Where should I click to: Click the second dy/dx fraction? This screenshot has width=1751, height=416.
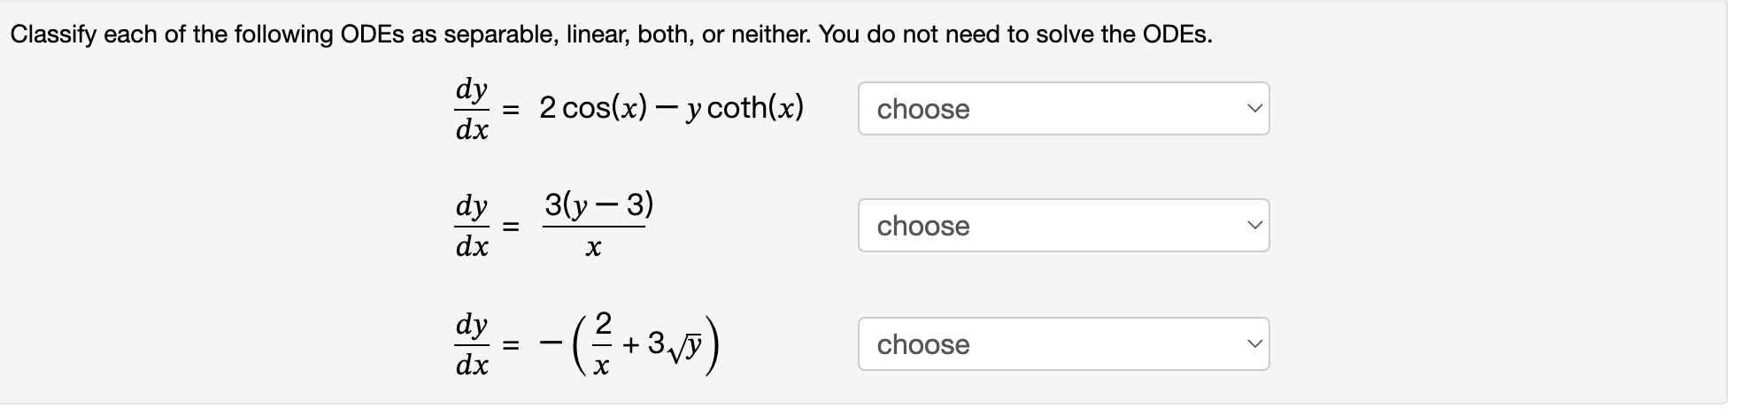coord(471,227)
